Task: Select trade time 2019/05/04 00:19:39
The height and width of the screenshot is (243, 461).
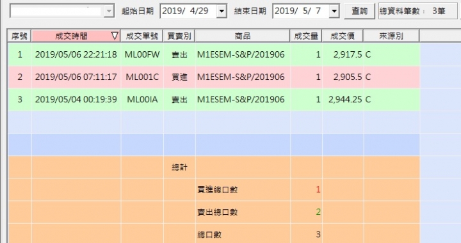Action: coord(76,100)
